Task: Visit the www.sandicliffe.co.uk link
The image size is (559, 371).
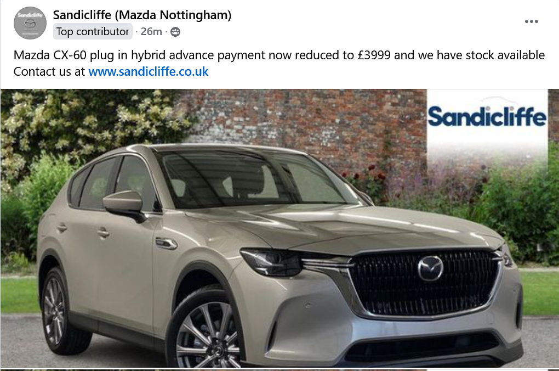Action: [x=149, y=71]
